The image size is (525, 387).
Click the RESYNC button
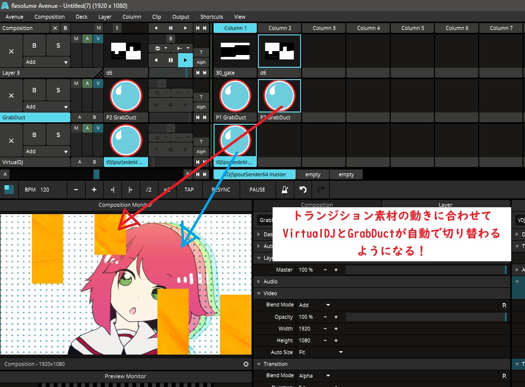click(221, 190)
